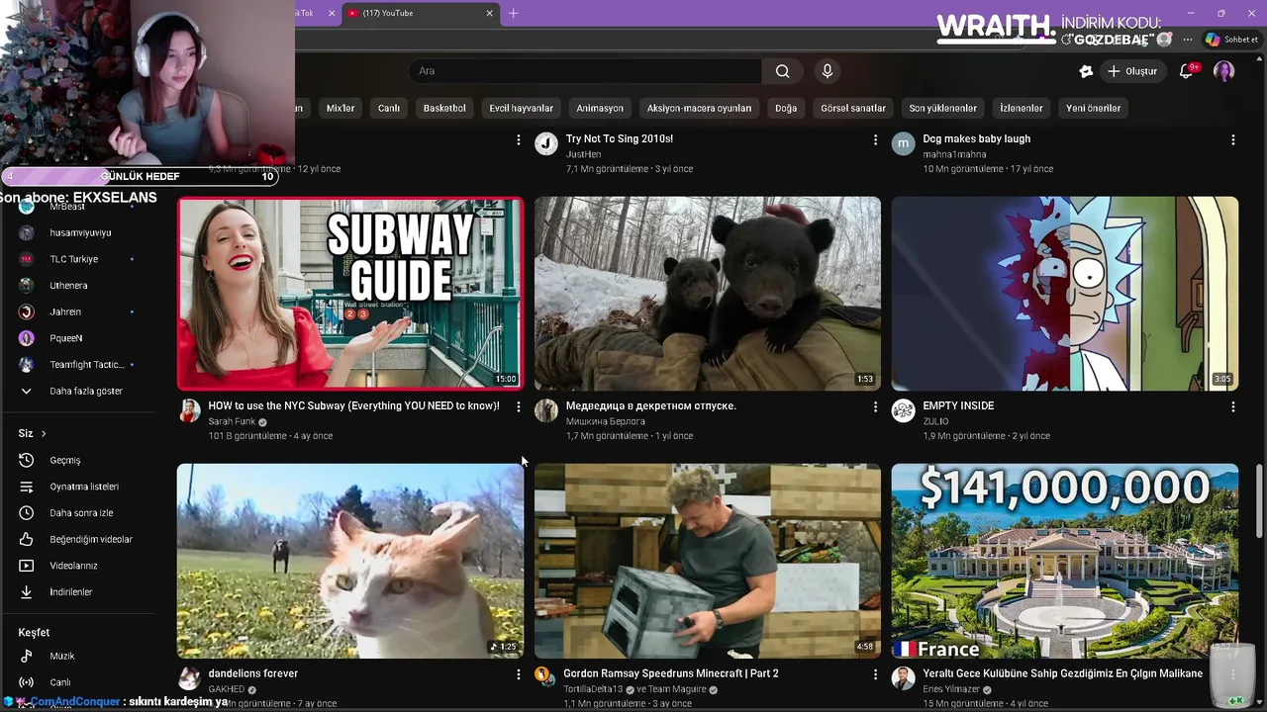Open options for Dog makes baby laugh
The height and width of the screenshot is (712, 1267).
(x=1232, y=140)
